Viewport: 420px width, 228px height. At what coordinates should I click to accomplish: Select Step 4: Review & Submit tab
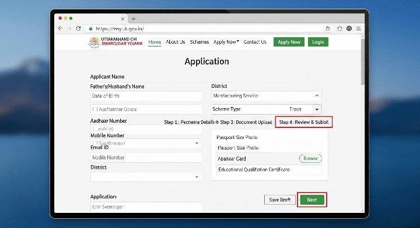[x=304, y=122]
